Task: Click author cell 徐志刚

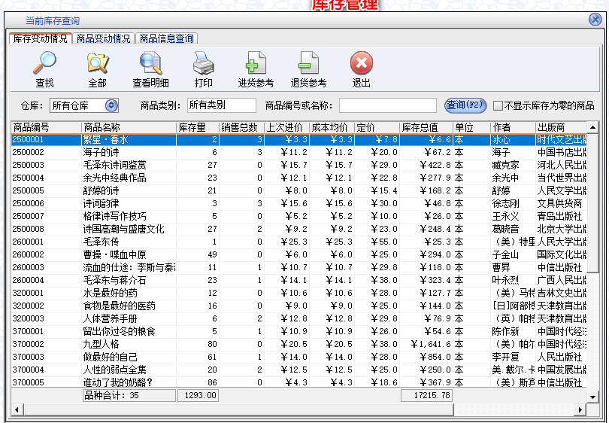Action: pos(506,204)
